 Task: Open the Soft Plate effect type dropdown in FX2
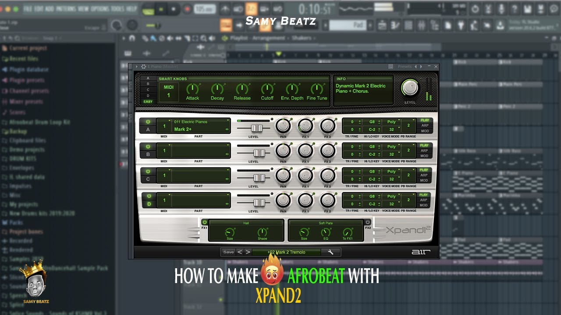326,223
